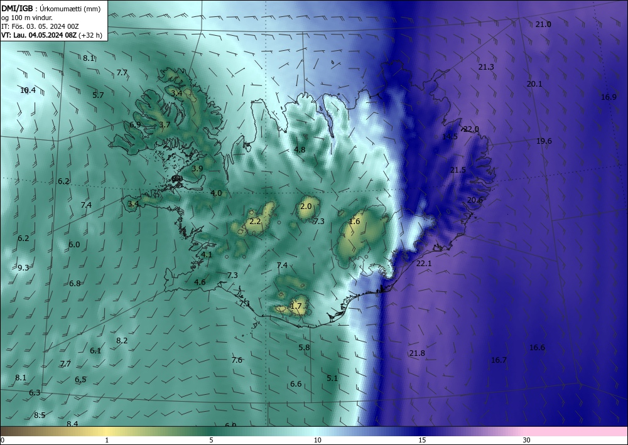Click the map value '7.6'

[237, 360]
